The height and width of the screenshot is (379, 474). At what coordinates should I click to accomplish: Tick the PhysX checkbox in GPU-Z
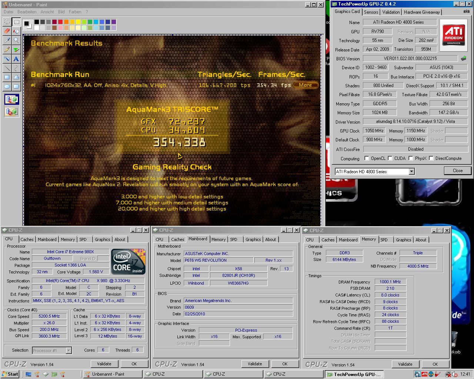click(x=411, y=158)
